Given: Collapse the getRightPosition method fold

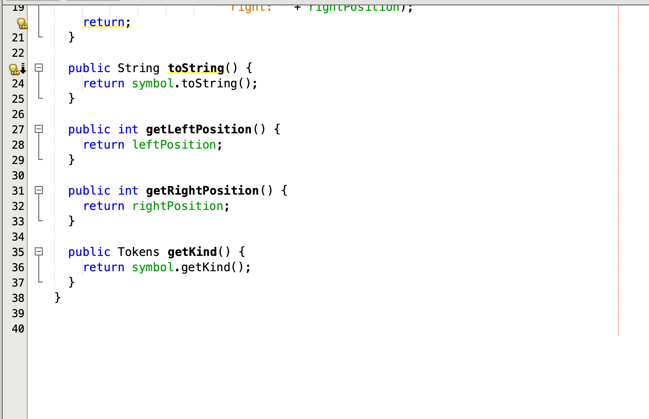Looking at the screenshot, I should coord(39,191).
